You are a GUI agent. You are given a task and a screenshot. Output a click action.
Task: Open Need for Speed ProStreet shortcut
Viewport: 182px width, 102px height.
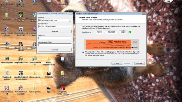coord(21,15)
